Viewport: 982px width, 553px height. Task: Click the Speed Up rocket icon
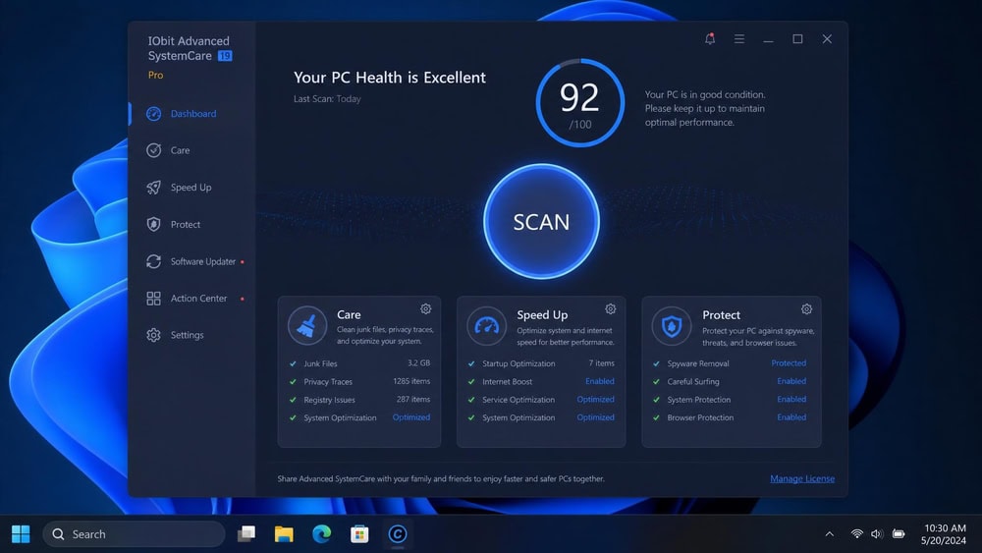click(x=153, y=188)
